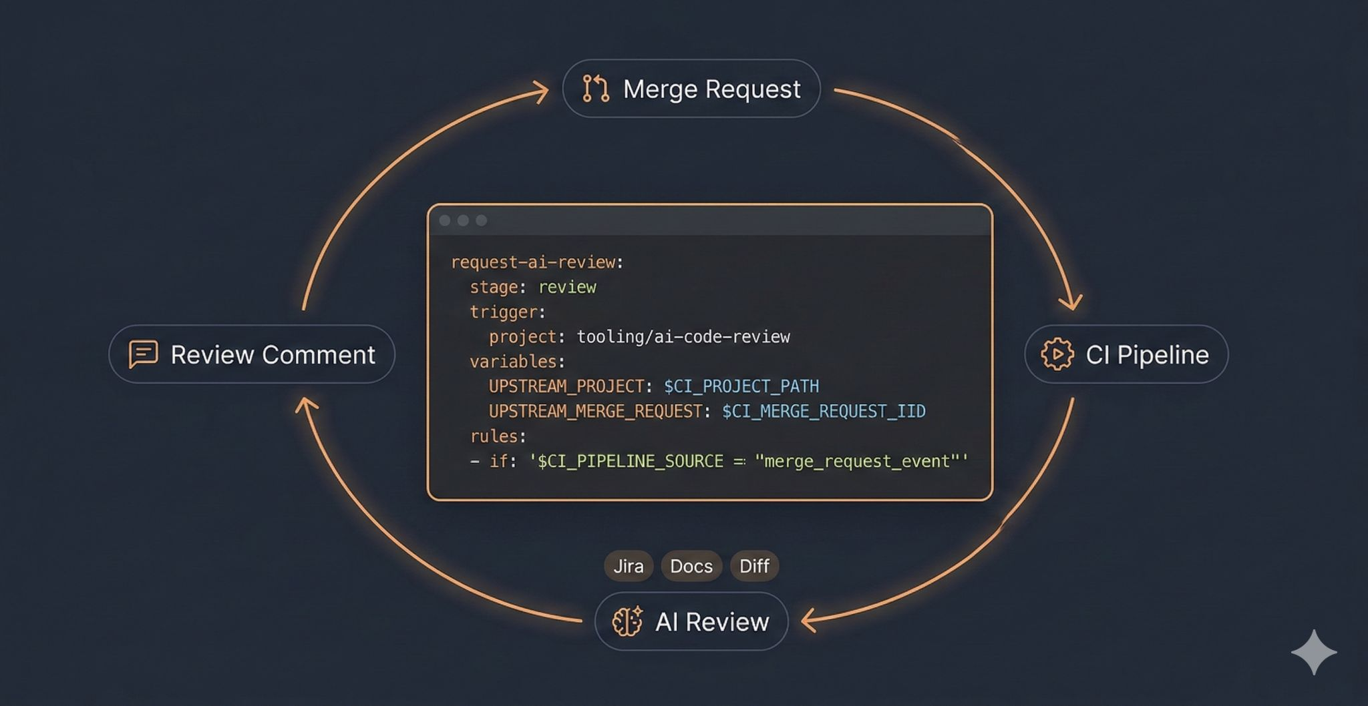Click the request-ai-review: line
This screenshot has width=1368, height=706.
[537, 262]
